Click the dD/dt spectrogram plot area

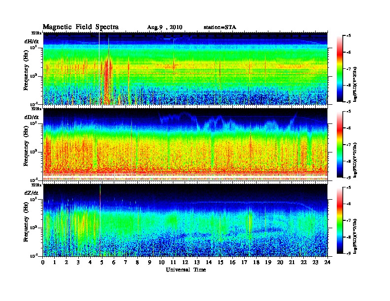pos(185,145)
